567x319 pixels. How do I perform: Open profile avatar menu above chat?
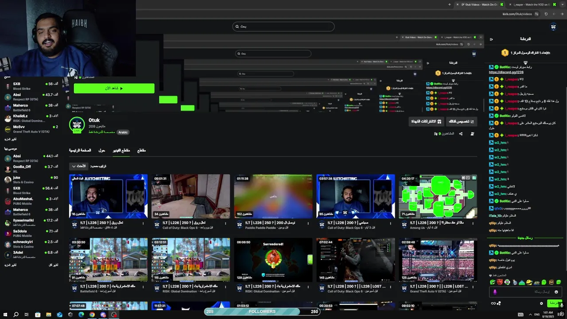click(553, 27)
